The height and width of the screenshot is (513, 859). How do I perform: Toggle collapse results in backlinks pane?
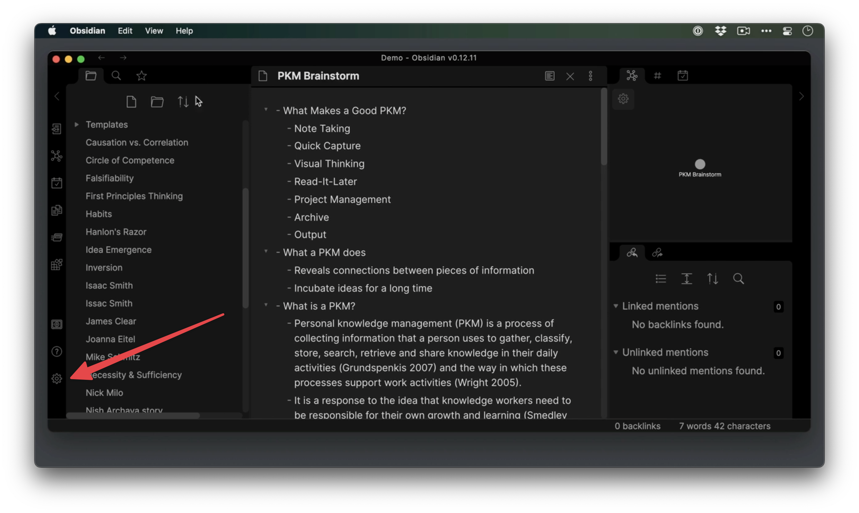coord(661,279)
